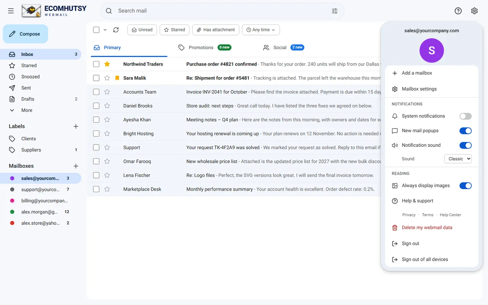This screenshot has width=488, height=305.
Task: Click the yellow important marker on Sara Malik
Action: point(117,78)
